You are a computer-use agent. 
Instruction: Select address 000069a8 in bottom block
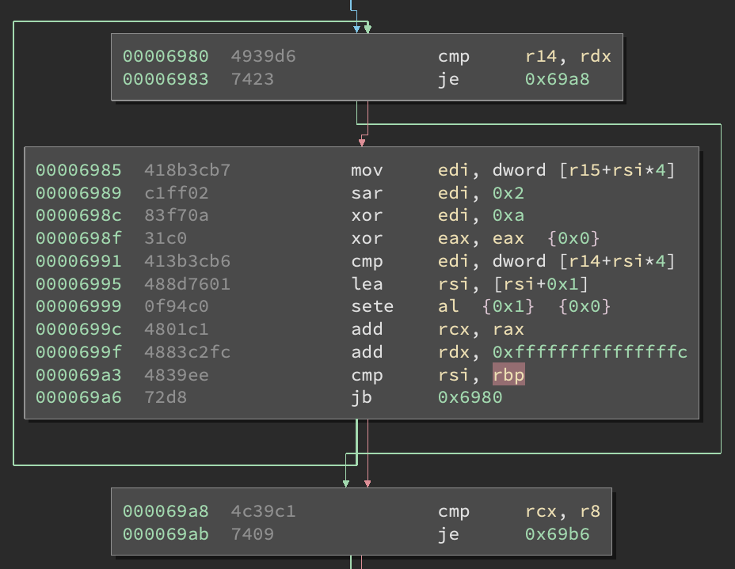pos(166,511)
